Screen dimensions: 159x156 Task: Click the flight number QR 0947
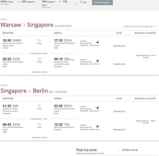pyautogui.click(x=83, y=107)
